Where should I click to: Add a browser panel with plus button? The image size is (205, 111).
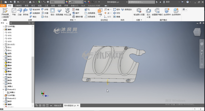point(11,23)
